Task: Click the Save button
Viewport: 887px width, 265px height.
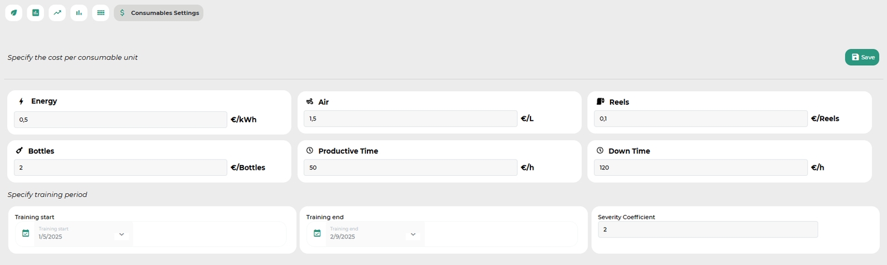Action: click(x=862, y=57)
